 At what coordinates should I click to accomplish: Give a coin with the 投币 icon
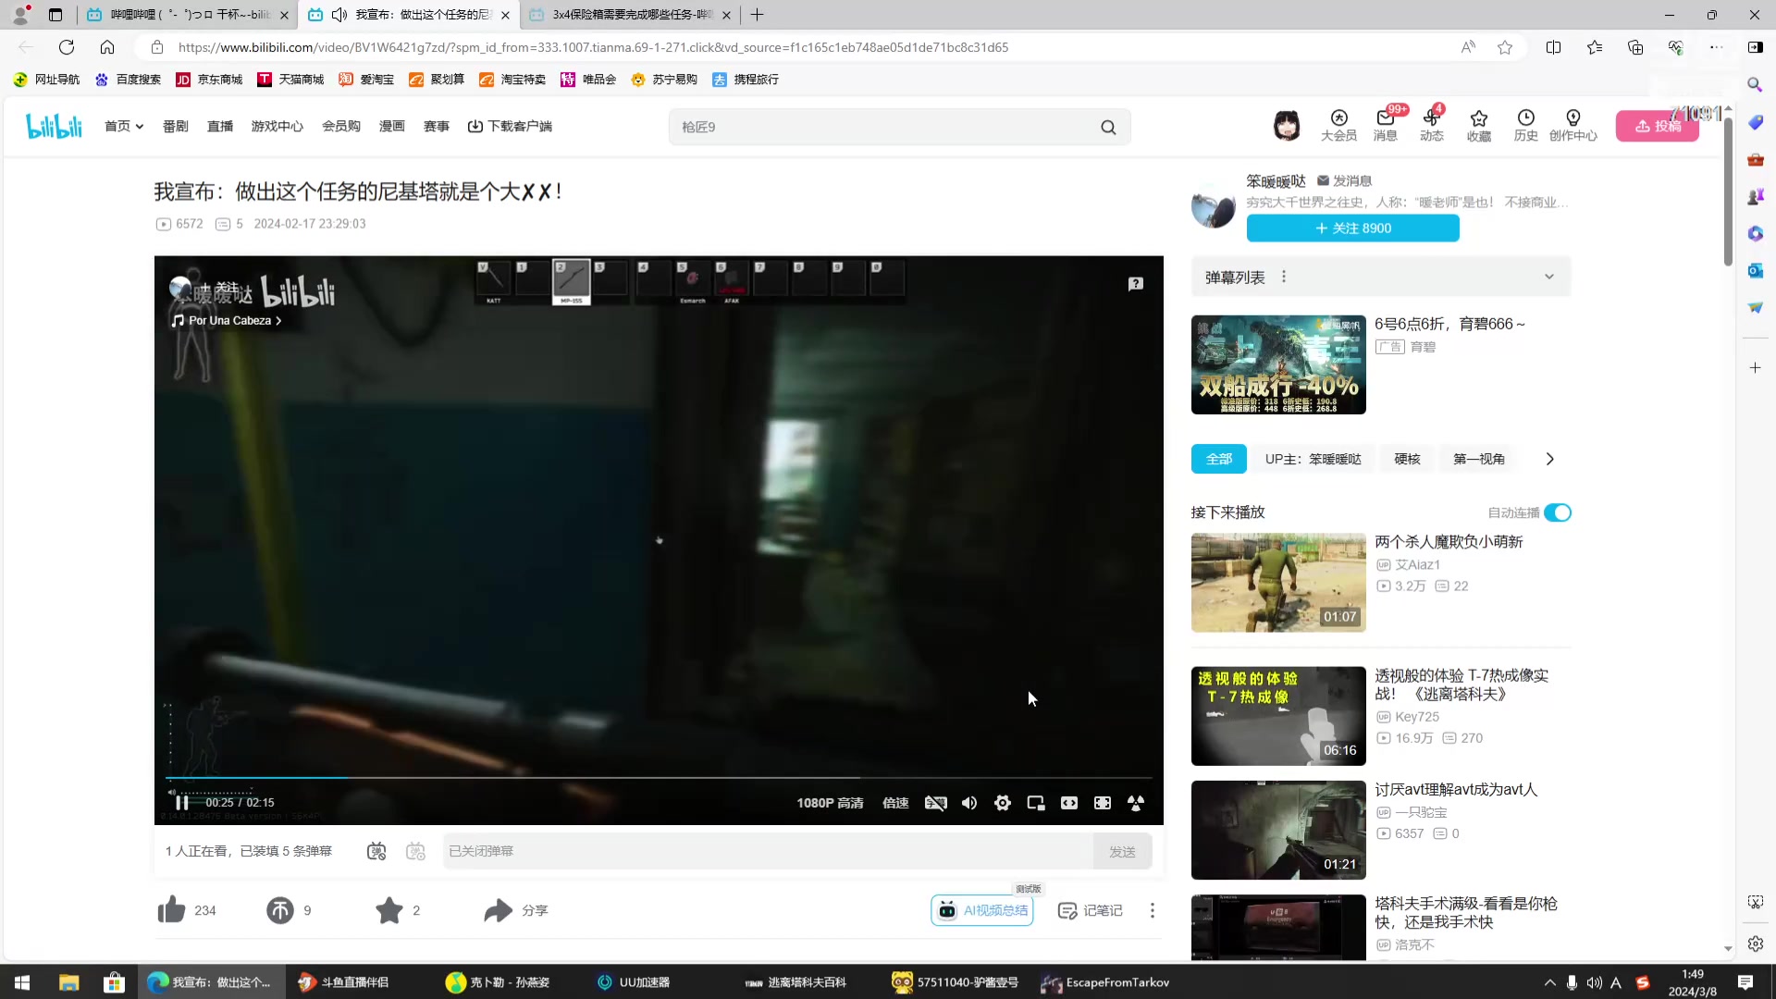[280, 910]
